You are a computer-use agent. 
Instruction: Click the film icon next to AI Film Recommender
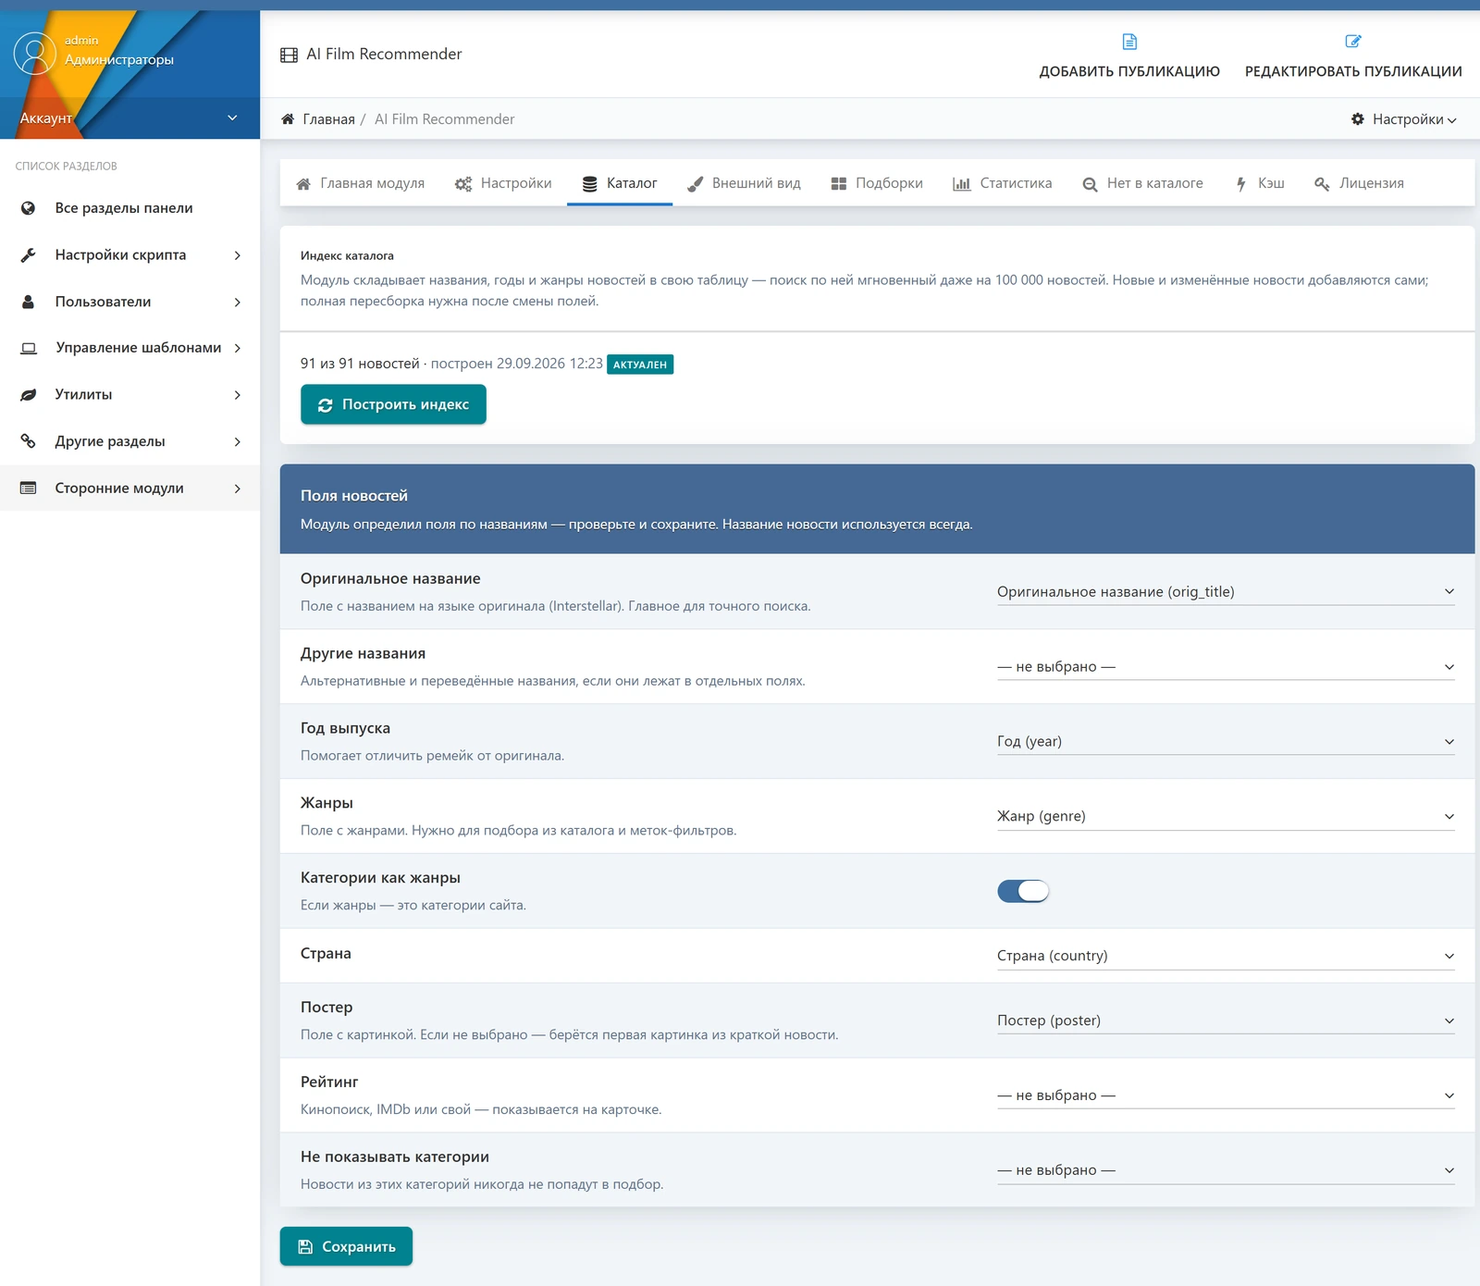(289, 56)
